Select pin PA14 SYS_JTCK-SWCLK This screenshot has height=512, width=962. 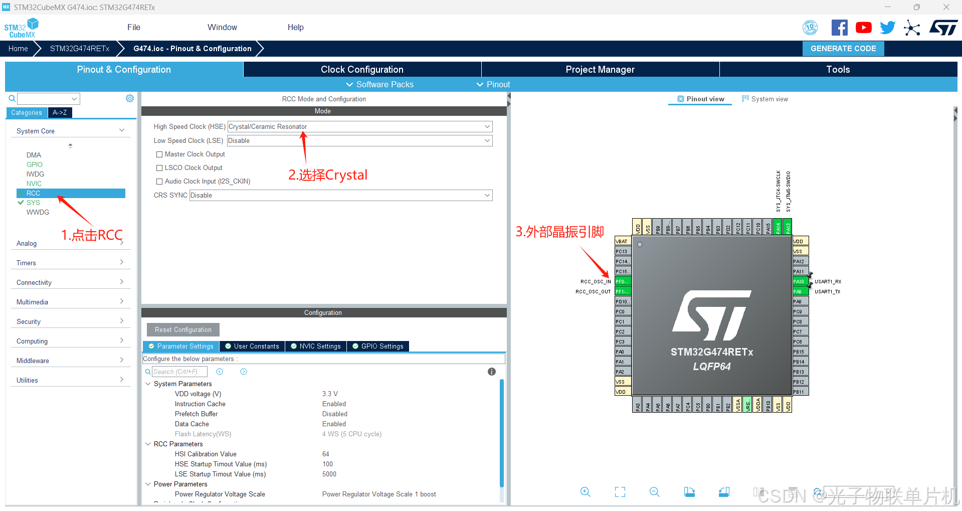click(778, 227)
